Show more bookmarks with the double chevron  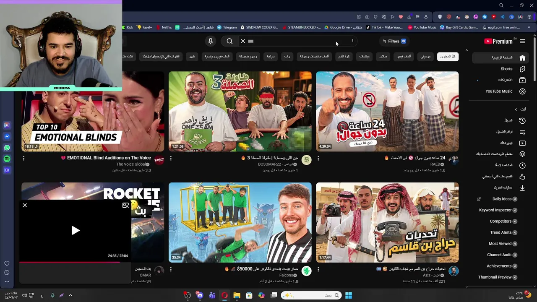click(529, 27)
